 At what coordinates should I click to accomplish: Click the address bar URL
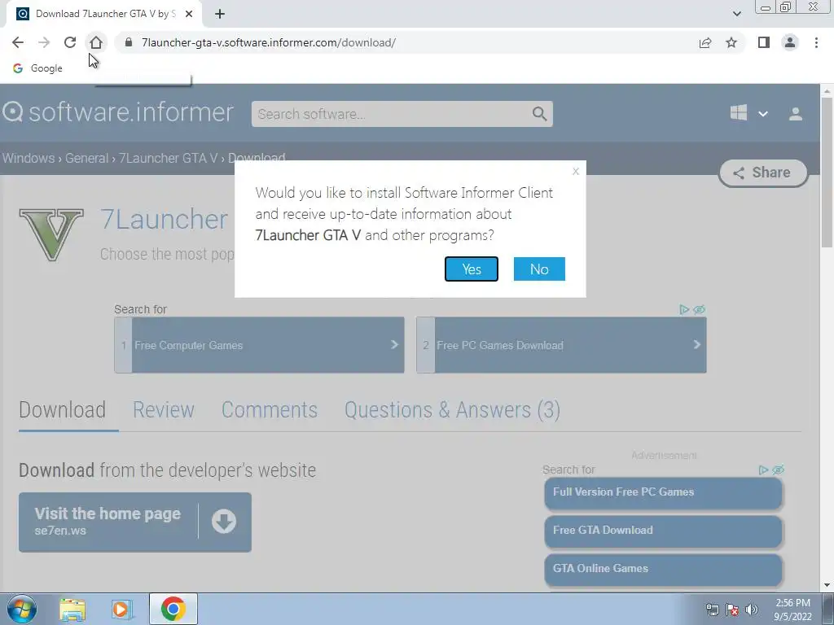269,42
